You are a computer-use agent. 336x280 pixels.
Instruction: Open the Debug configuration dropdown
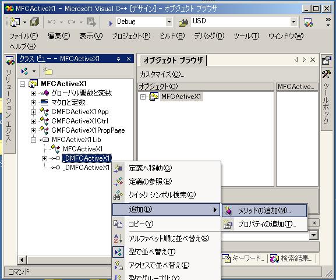pos(169,22)
